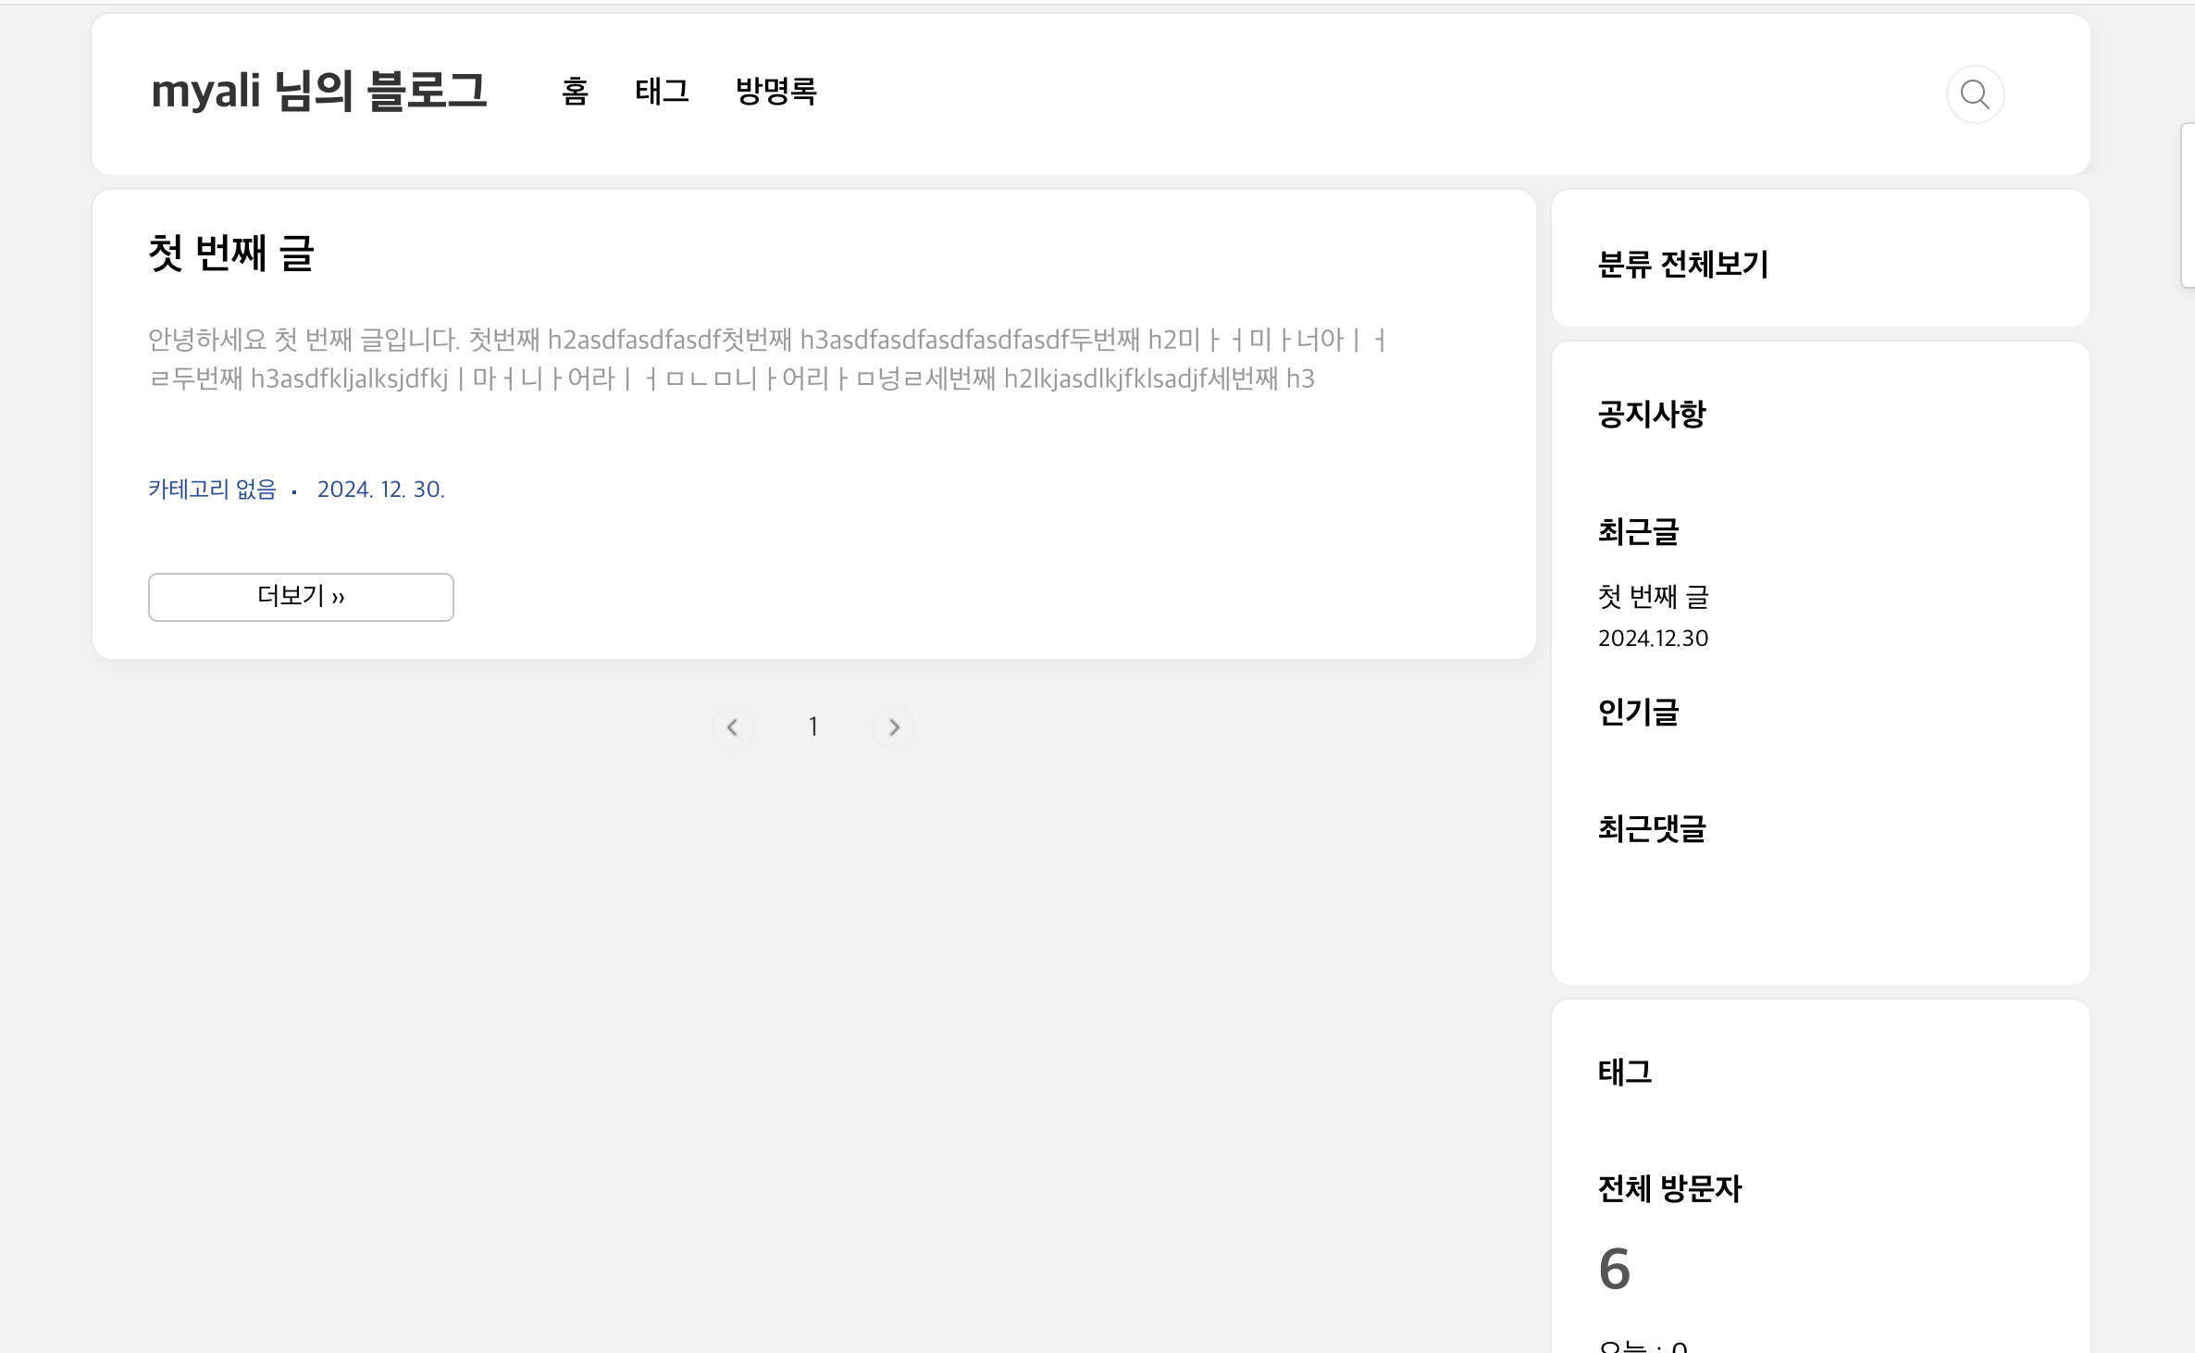
Task: Open recent post 첫 번째 글 in sidebar
Action: click(1653, 597)
